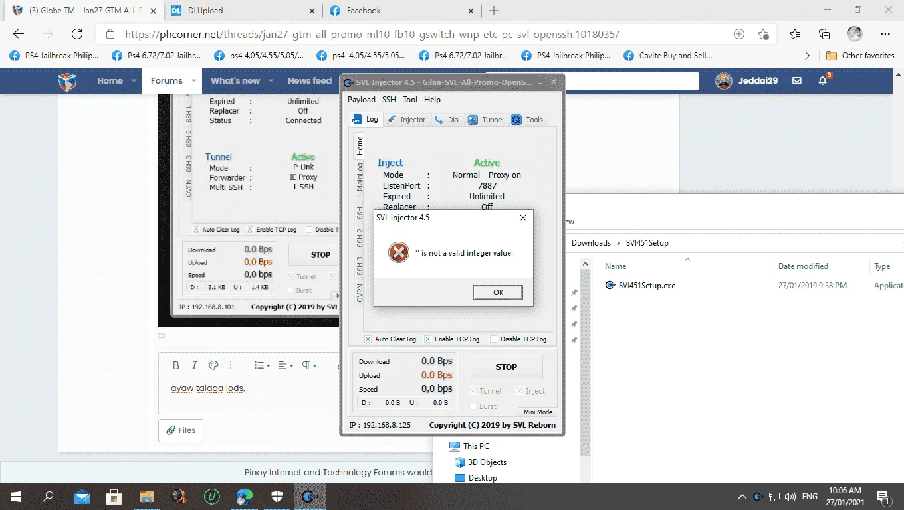Expand the What's new dropdown arrow
The width and height of the screenshot is (904, 510).
click(x=271, y=81)
